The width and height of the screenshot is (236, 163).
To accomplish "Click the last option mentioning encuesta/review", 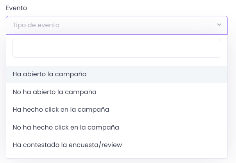I will point(117,145).
